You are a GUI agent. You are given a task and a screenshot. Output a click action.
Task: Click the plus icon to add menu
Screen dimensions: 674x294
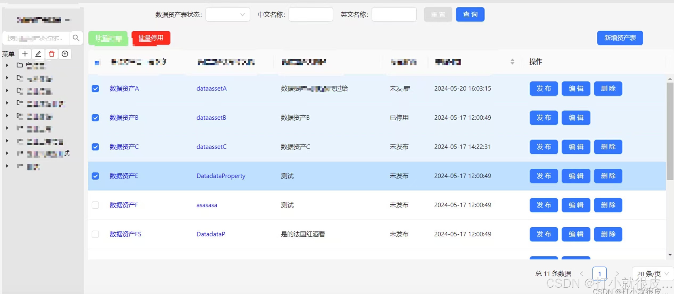coord(25,54)
